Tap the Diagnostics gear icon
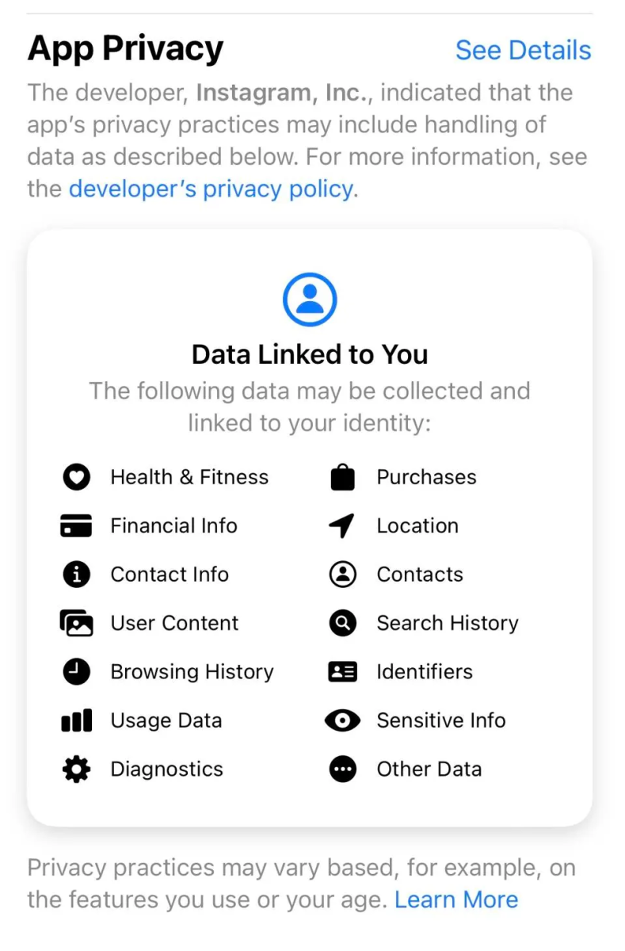Screen dimensions: 625x951 pos(76,770)
